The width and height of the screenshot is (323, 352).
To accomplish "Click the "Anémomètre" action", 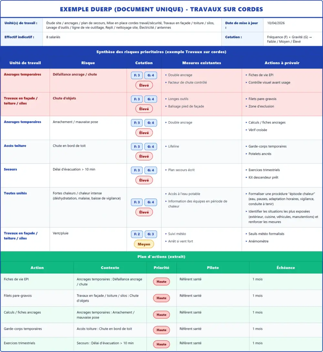I will tap(258, 241).
